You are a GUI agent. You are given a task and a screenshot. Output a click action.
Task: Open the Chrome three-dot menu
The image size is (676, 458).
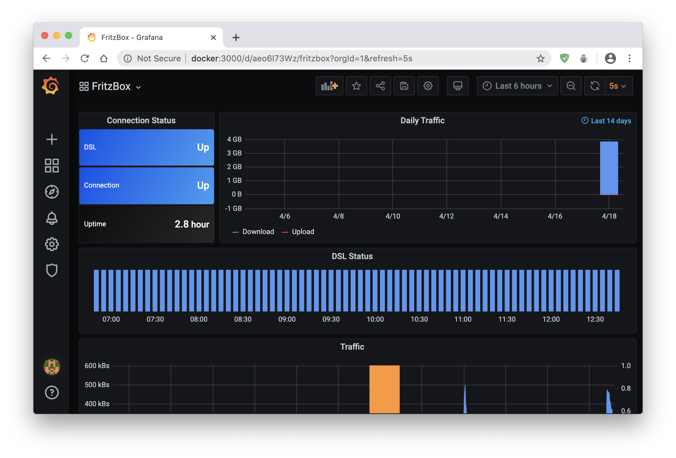click(630, 58)
